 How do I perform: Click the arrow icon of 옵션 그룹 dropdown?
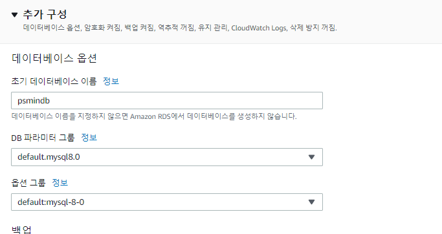pyautogui.click(x=311, y=202)
